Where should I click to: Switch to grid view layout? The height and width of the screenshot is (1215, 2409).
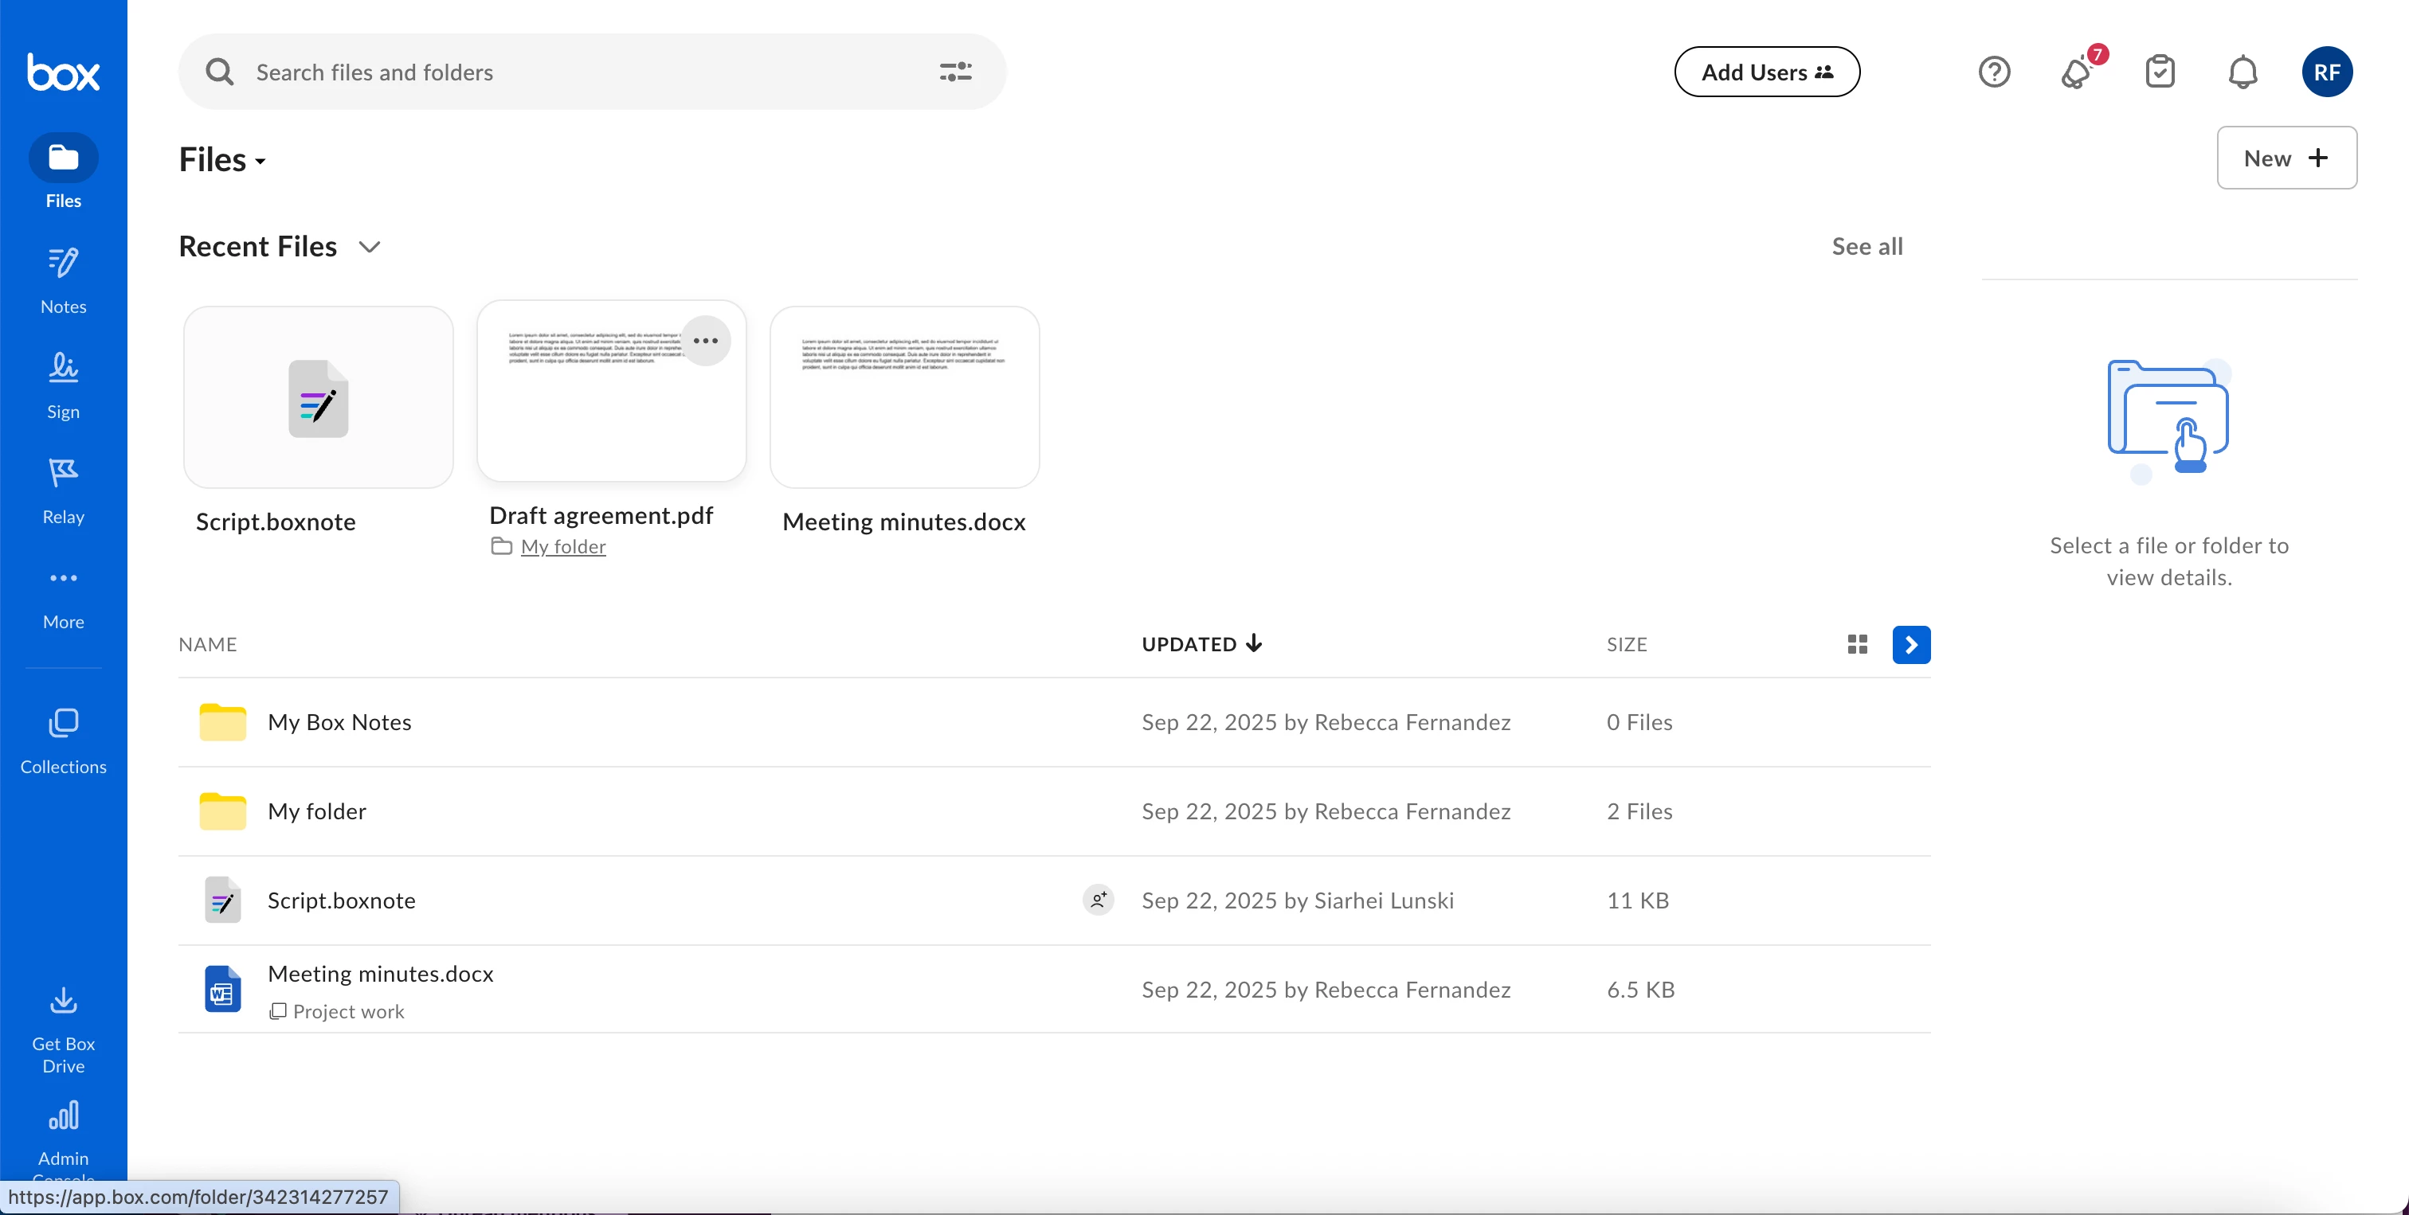coord(1857,644)
